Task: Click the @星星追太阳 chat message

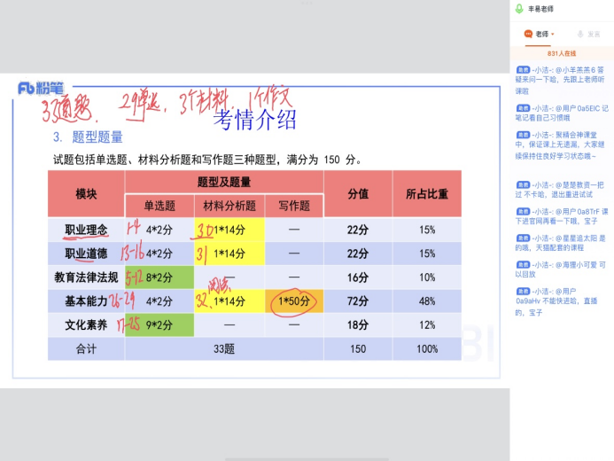Action: [x=562, y=243]
